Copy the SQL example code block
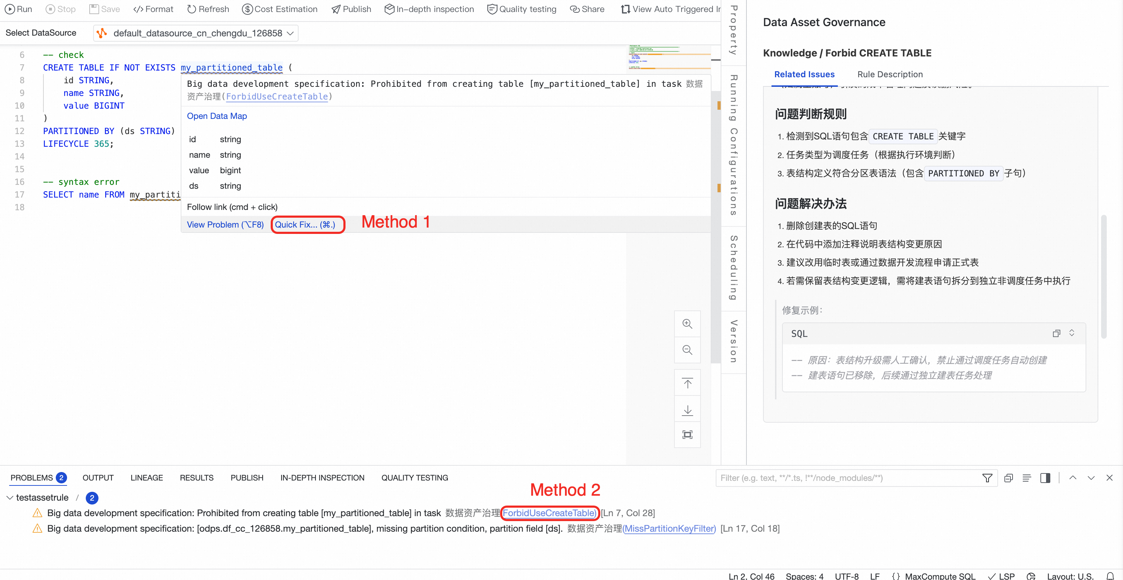Image resolution: width=1123 pixels, height=580 pixels. click(1056, 333)
